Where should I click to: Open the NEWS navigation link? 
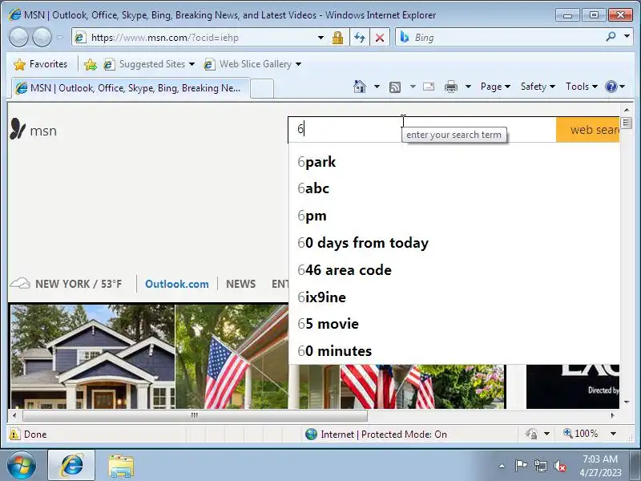[x=241, y=284]
